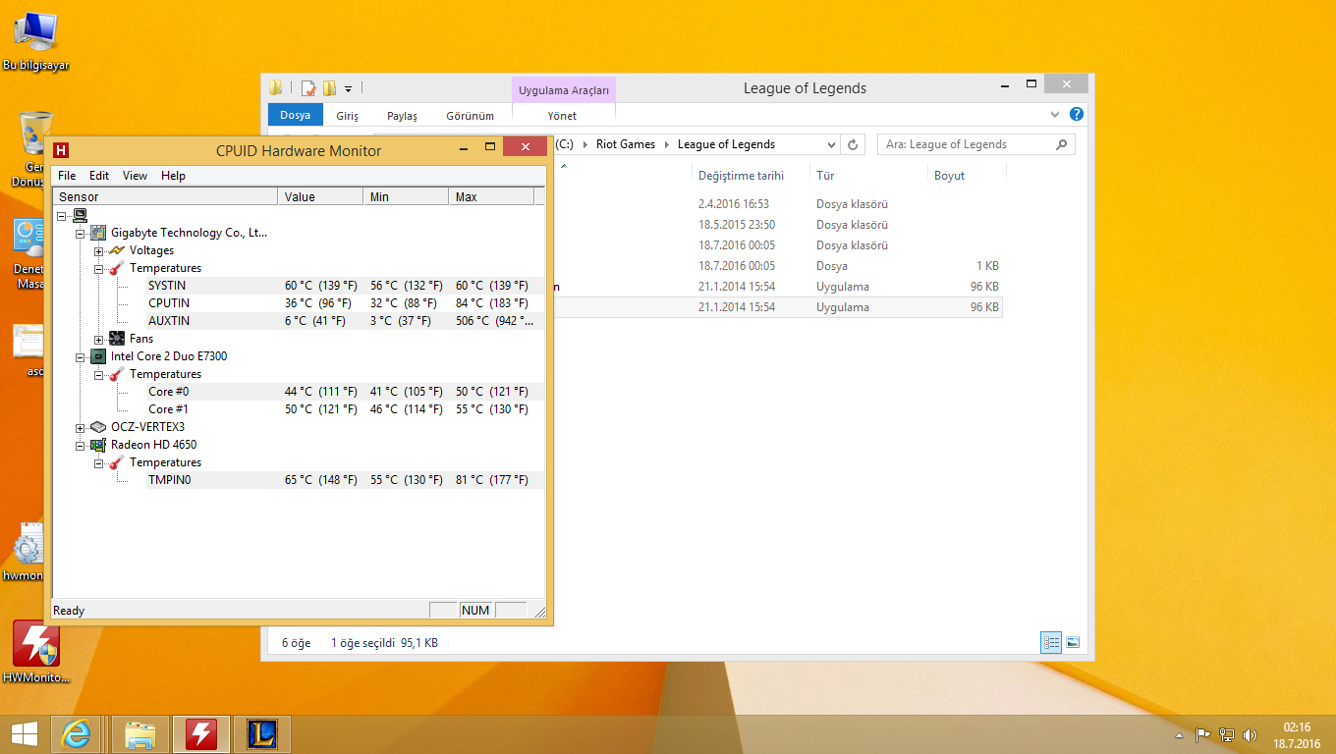This screenshot has height=754, width=1336.
Task: Select the CPUTIN temperature row
Action: [x=169, y=303]
